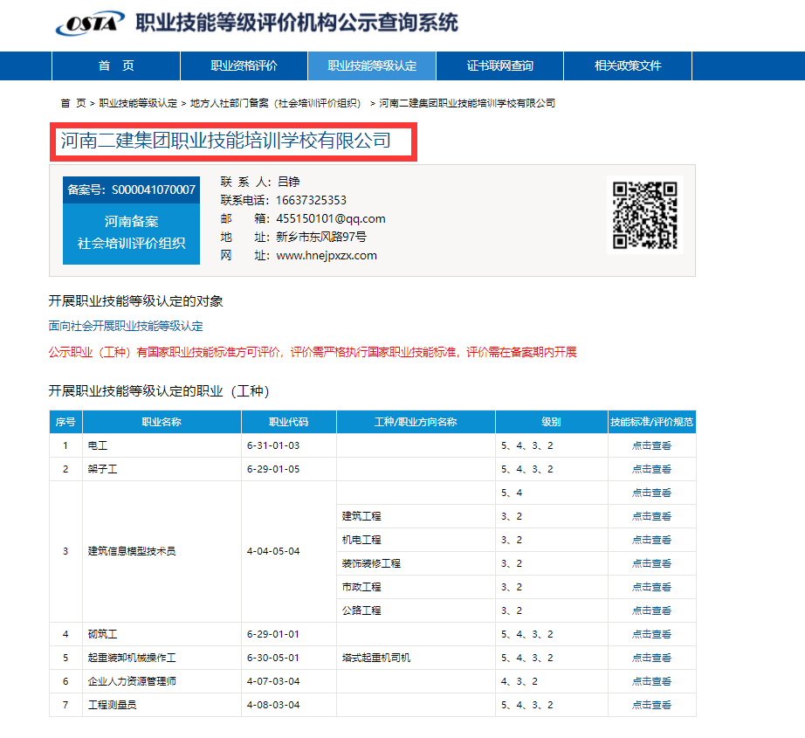
Task: View standard for level 5、4 of 建筑信息模型技术员
Action: (651, 493)
